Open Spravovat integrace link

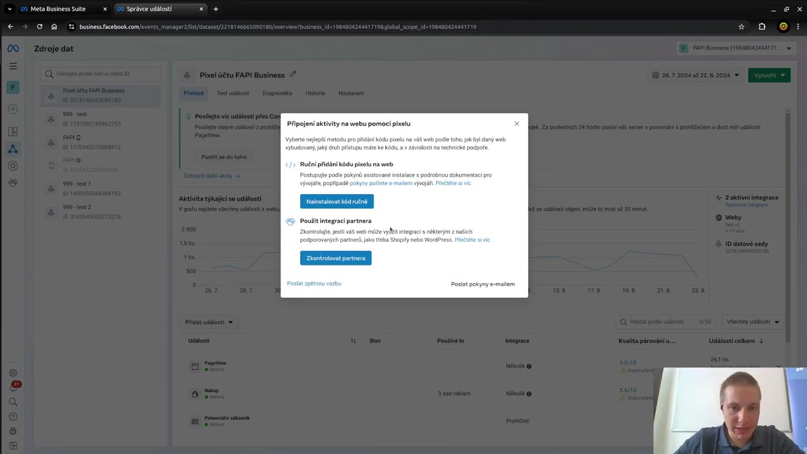tap(746, 205)
